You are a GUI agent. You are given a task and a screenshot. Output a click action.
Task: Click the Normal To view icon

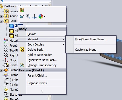point(34,16)
